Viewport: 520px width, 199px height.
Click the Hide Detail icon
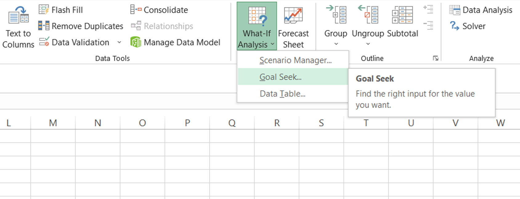(428, 25)
